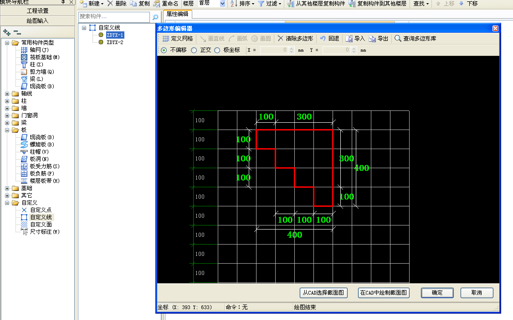513x320 pixels.
Task: Click the 导入 (Import) icon
Action: pyautogui.click(x=349, y=39)
